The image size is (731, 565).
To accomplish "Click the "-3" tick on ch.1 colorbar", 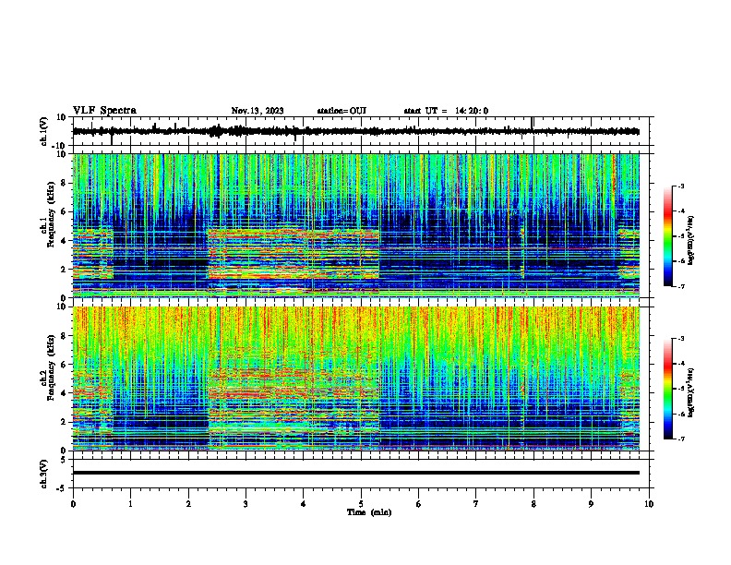I will [x=680, y=186].
